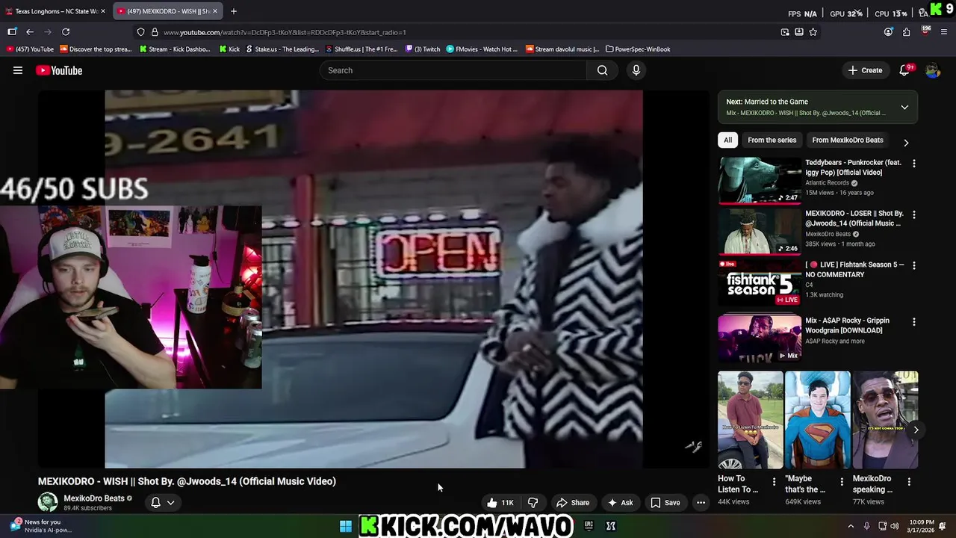This screenshot has width=956, height=538.
Task: Click the YouTube search input field
Action: click(453, 70)
